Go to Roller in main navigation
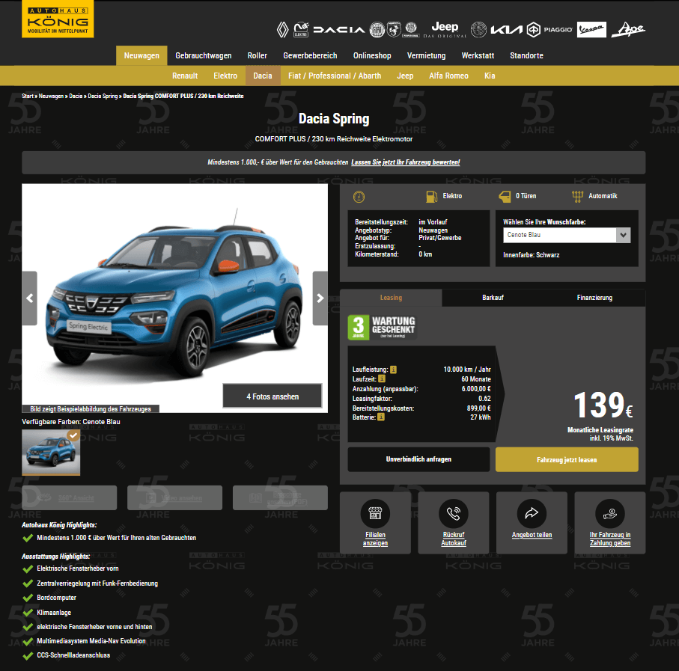 [x=258, y=55]
